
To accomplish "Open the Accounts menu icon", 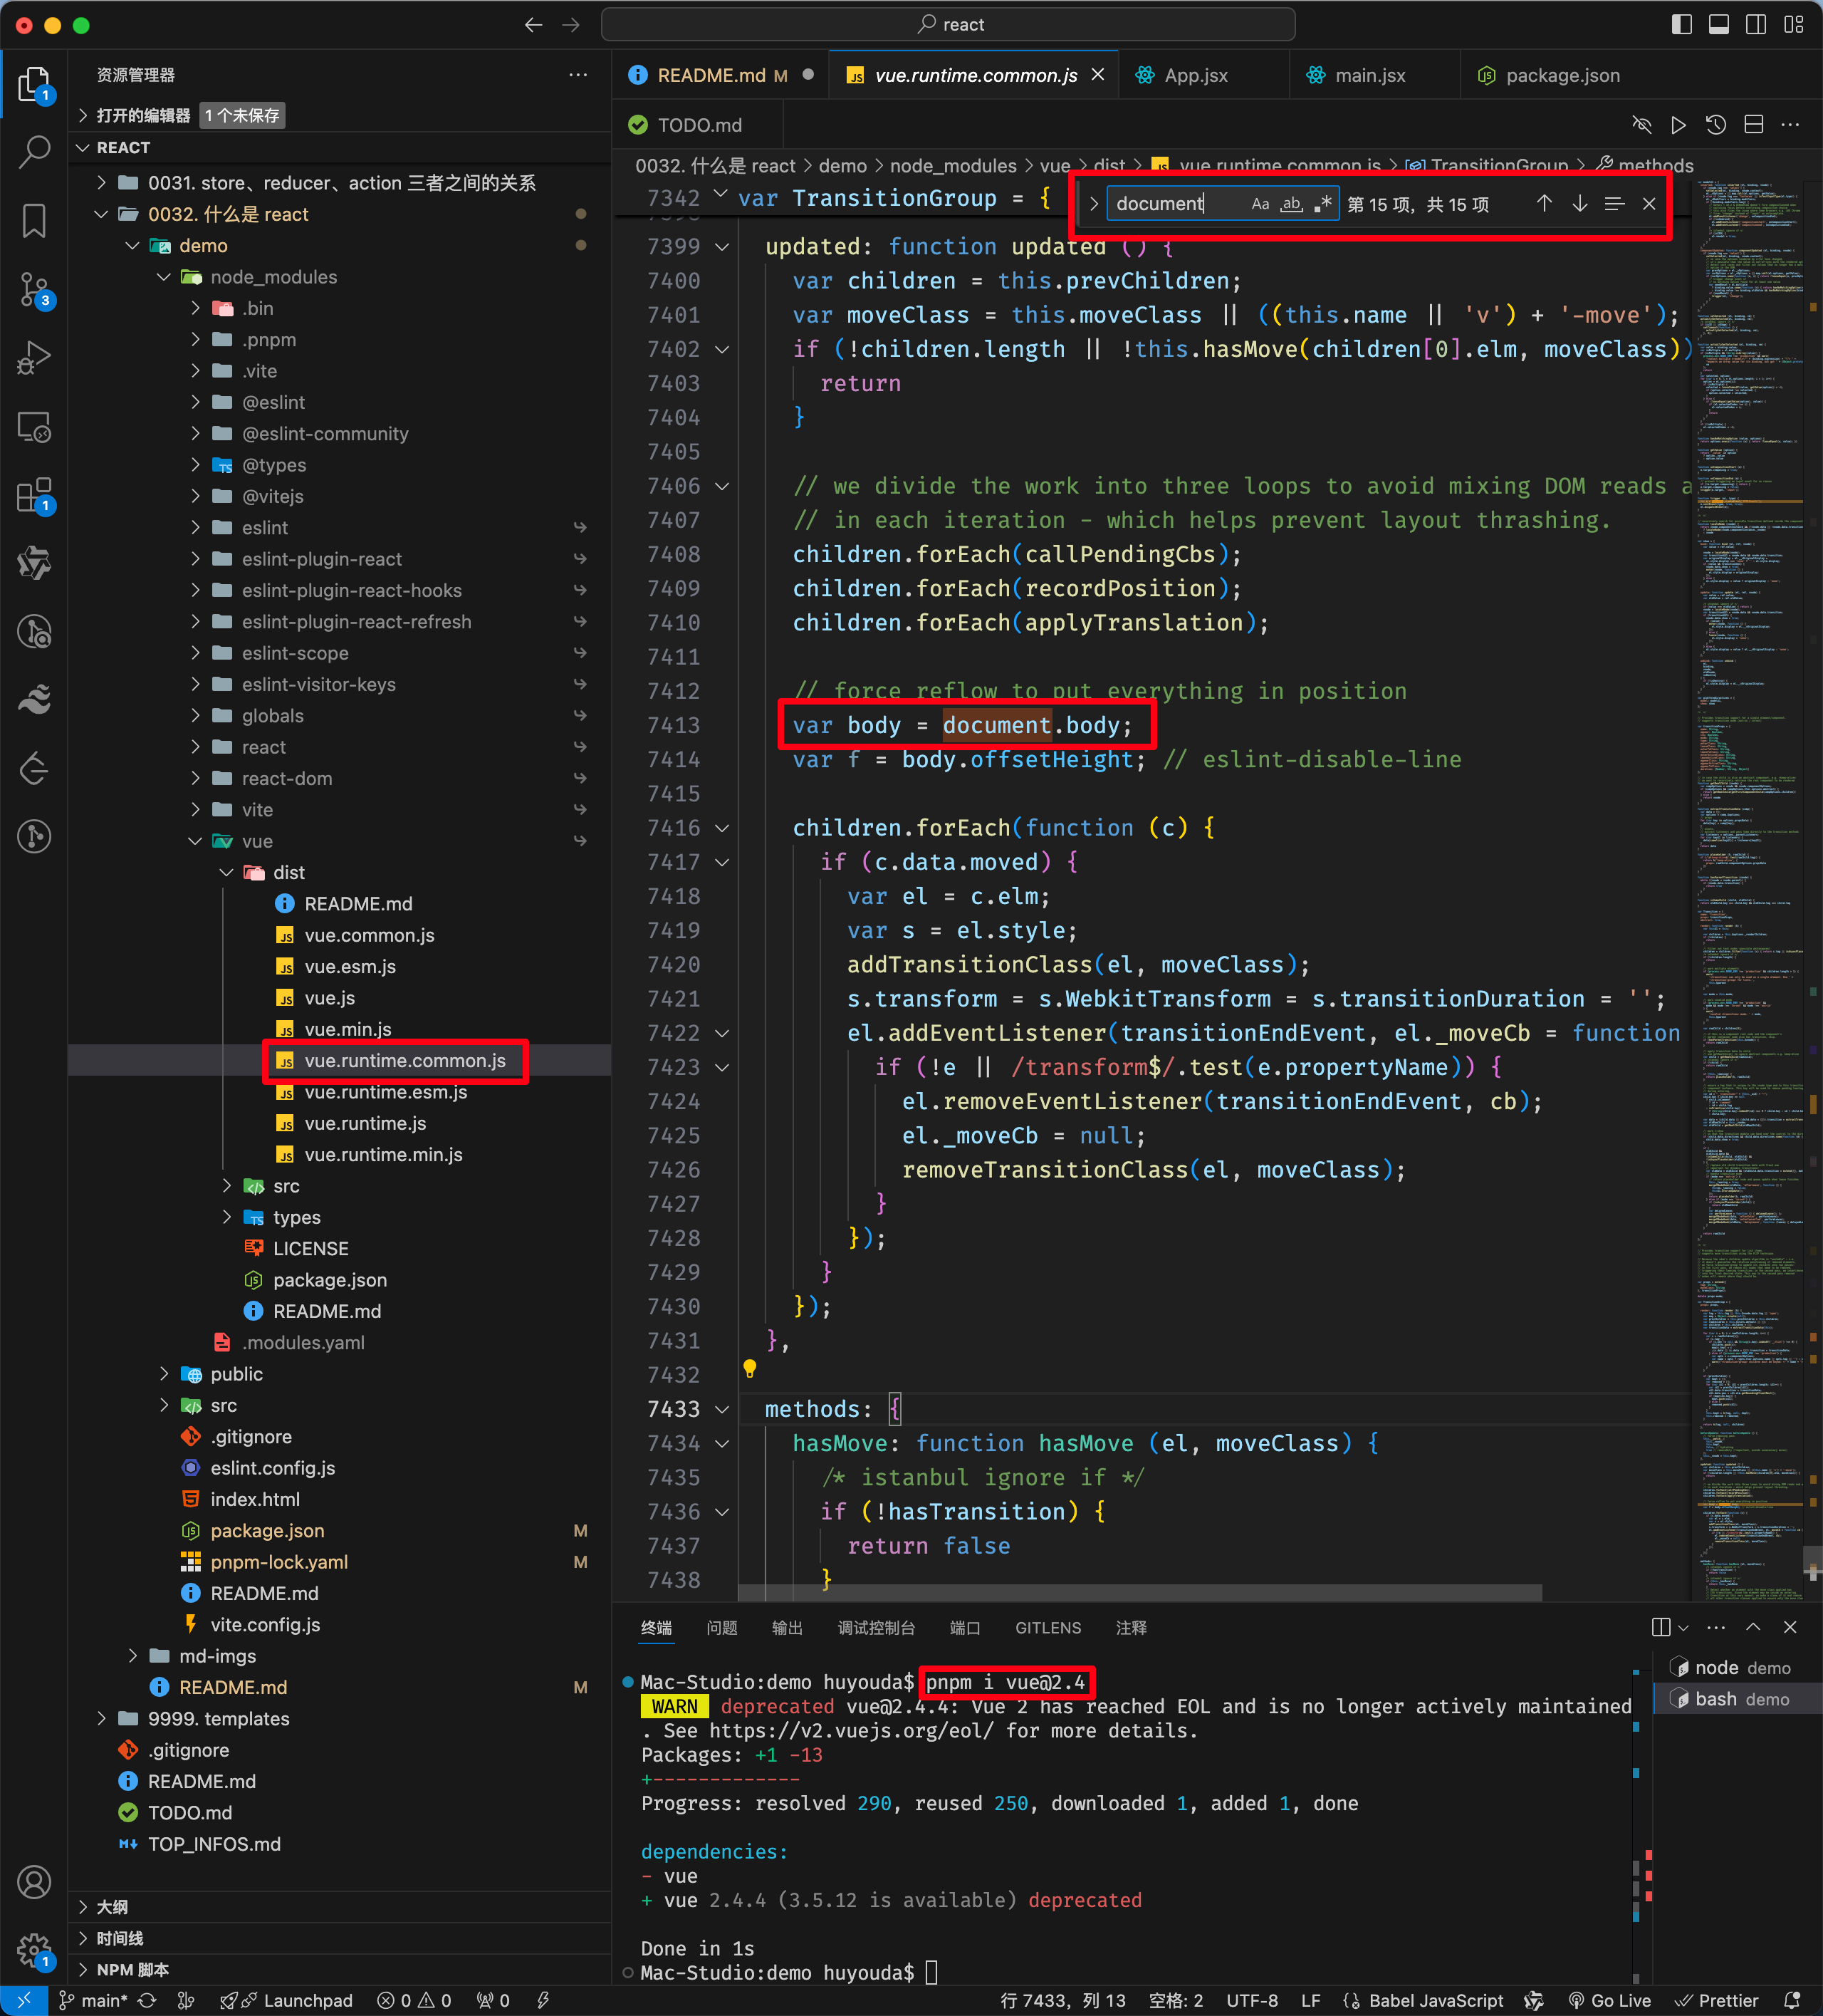I will [34, 1882].
